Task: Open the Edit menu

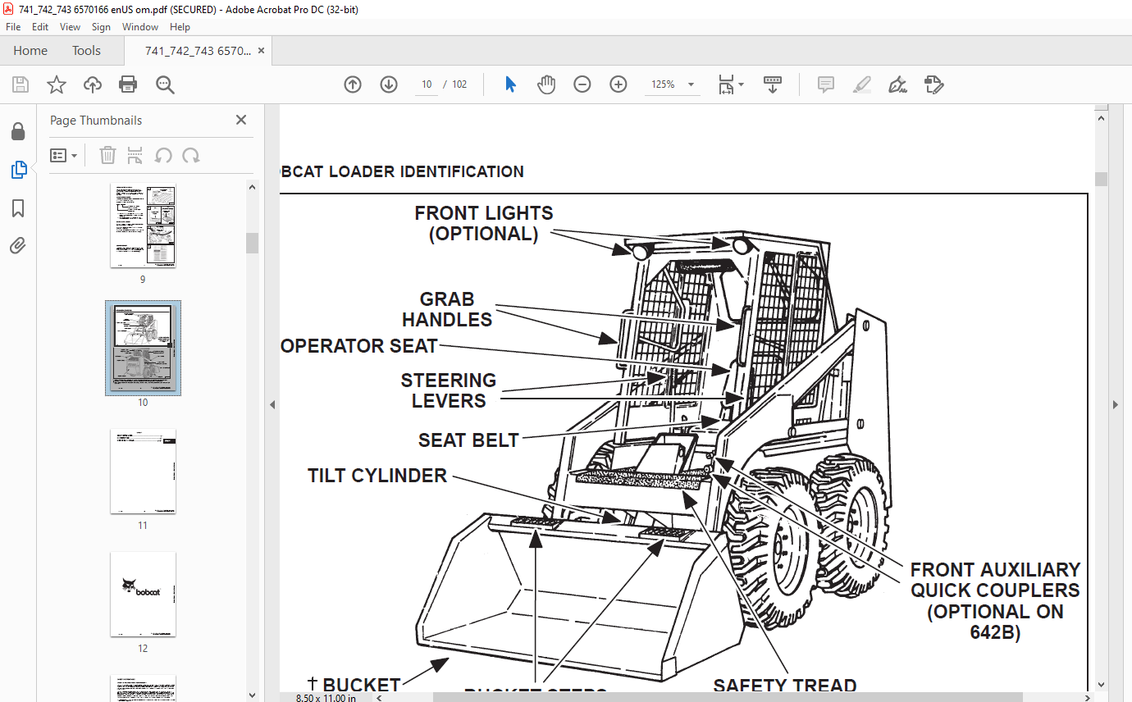Action: click(40, 27)
